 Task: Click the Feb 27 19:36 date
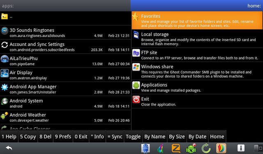click(x=119, y=78)
